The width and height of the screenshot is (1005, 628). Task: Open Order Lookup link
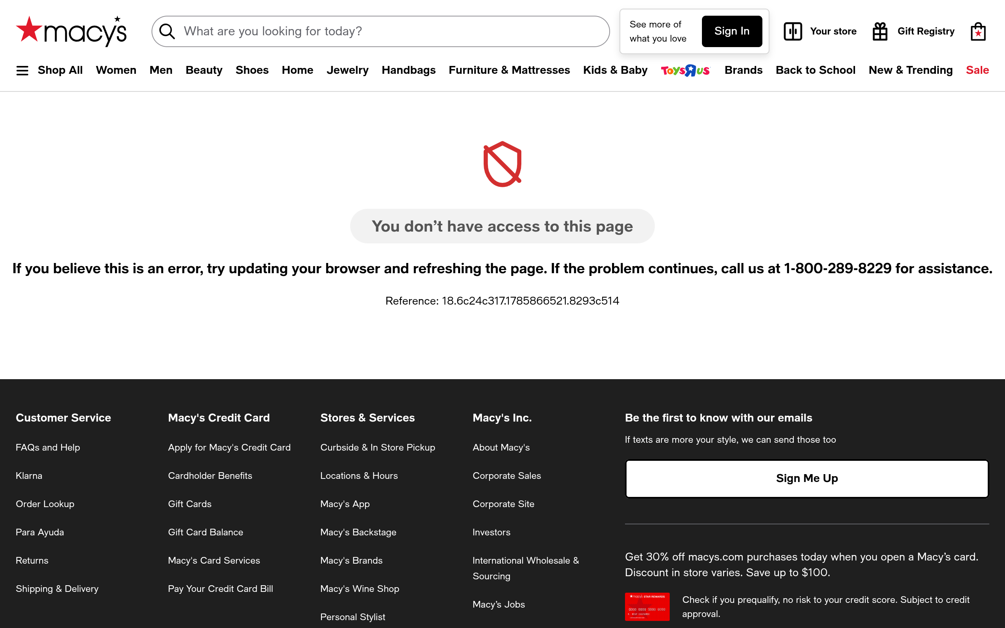45,504
